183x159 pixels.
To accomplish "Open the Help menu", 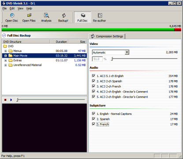I will coord(29,8).
